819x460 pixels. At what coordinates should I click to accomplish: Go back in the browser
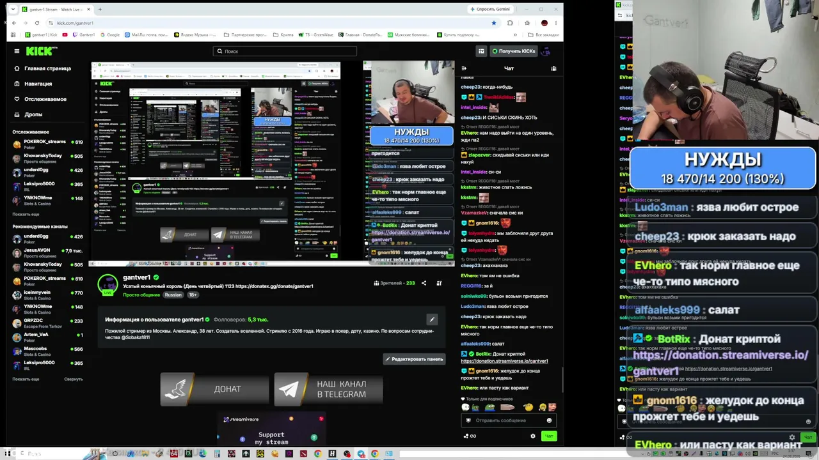click(x=14, y=23)
